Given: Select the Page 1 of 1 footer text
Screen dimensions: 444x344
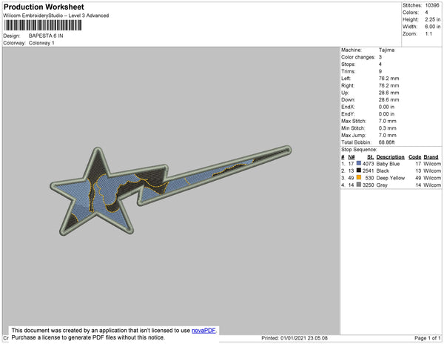Looking at the screenshot, I should [x=428, y=338].
